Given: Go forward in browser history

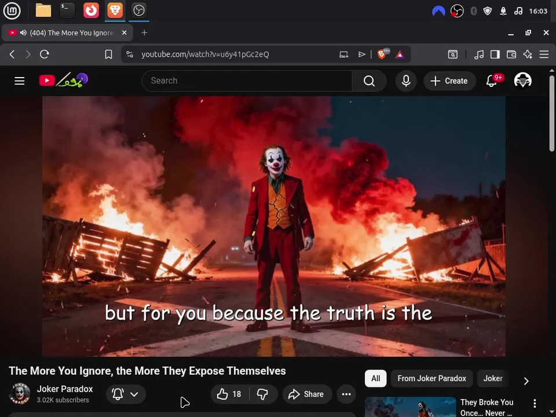Looking at the screenshot, I should (x=28, y=54).
